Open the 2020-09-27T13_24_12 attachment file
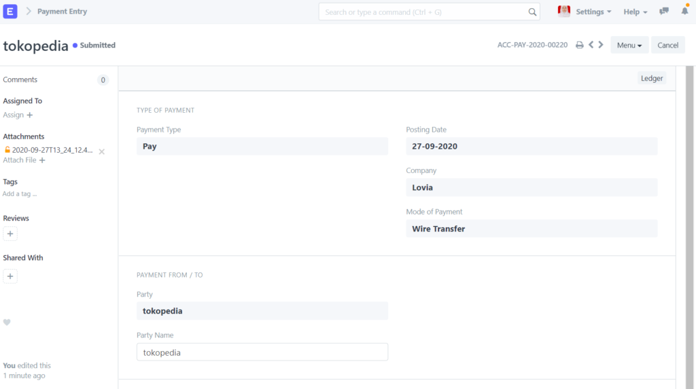The image size is (696, 389). pos(52,150)
